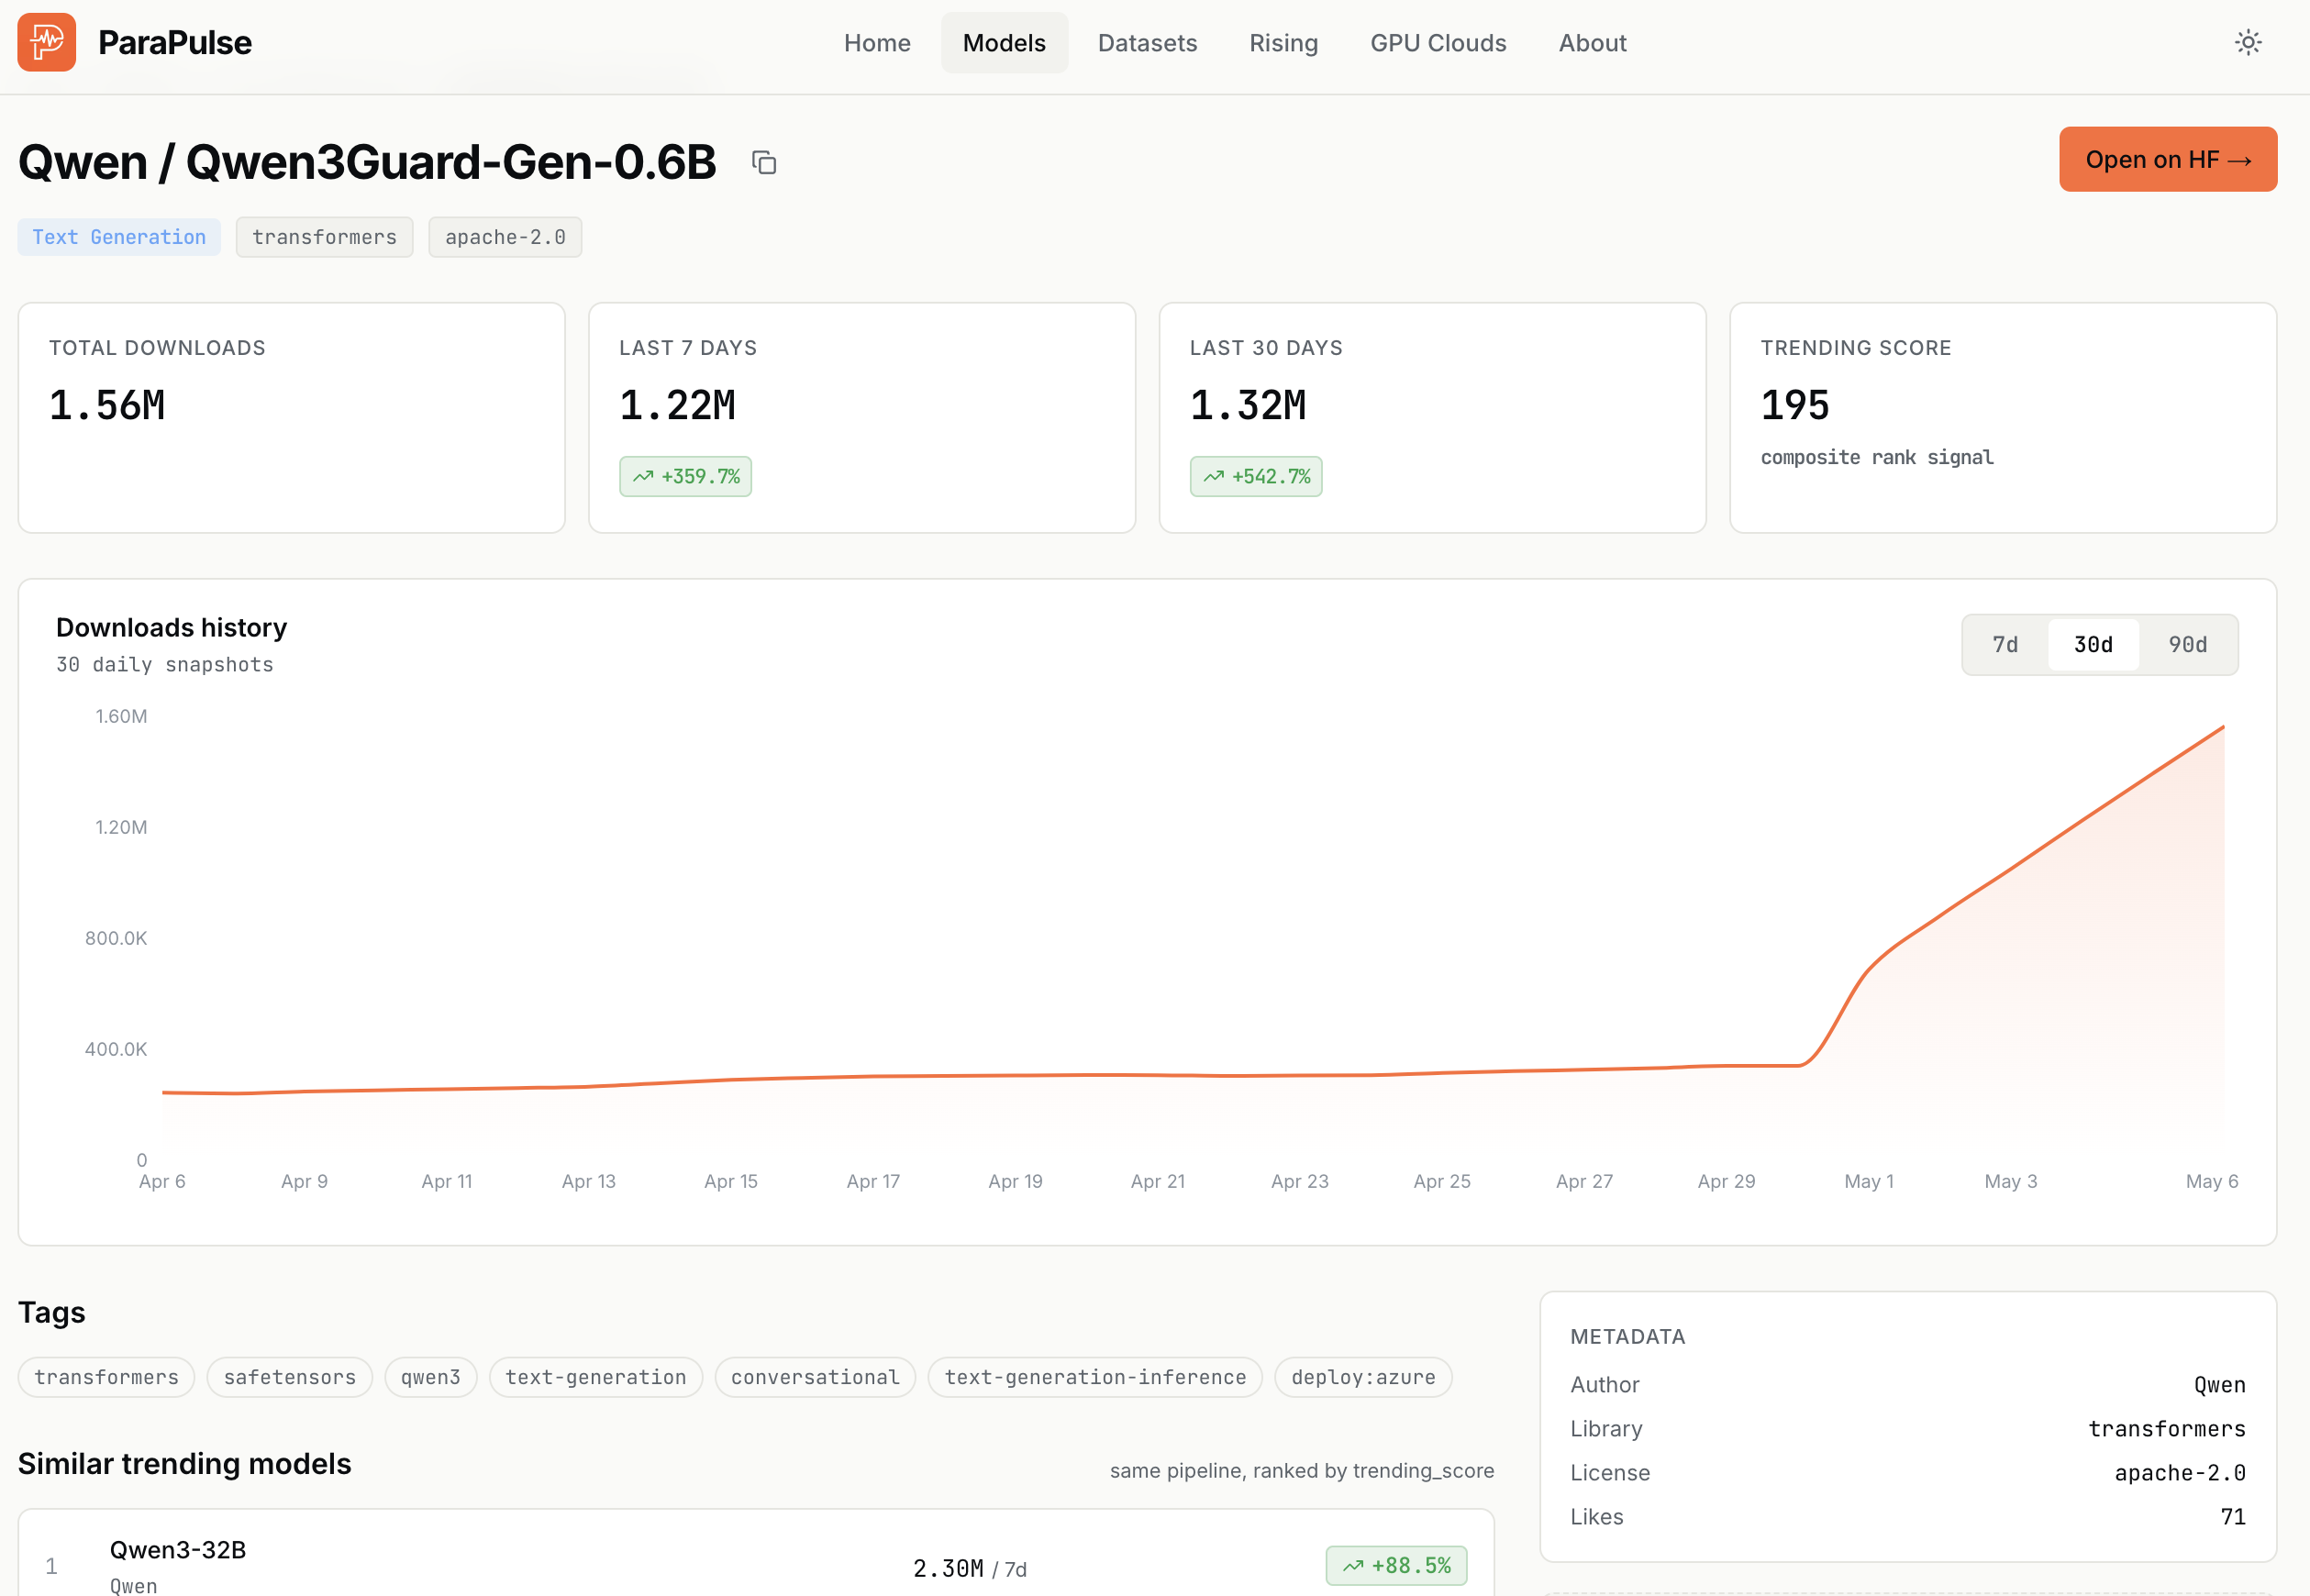Open the Models nav item
Image resolution: width=2310 pixels, height=1596 pixels.
point(1004,43)
